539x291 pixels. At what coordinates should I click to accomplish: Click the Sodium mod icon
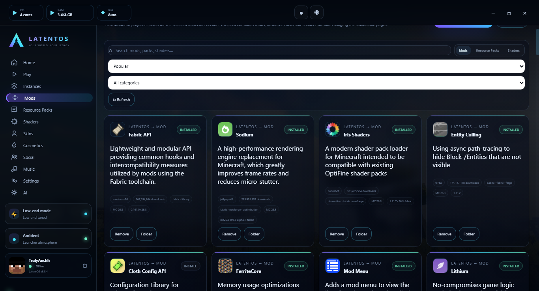point(225,130)
